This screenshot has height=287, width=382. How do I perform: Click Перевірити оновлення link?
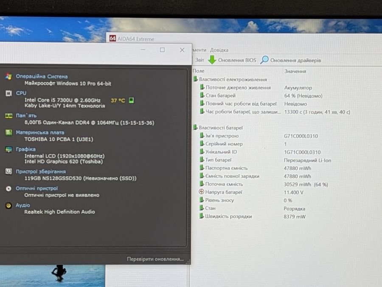coord(155,259)
